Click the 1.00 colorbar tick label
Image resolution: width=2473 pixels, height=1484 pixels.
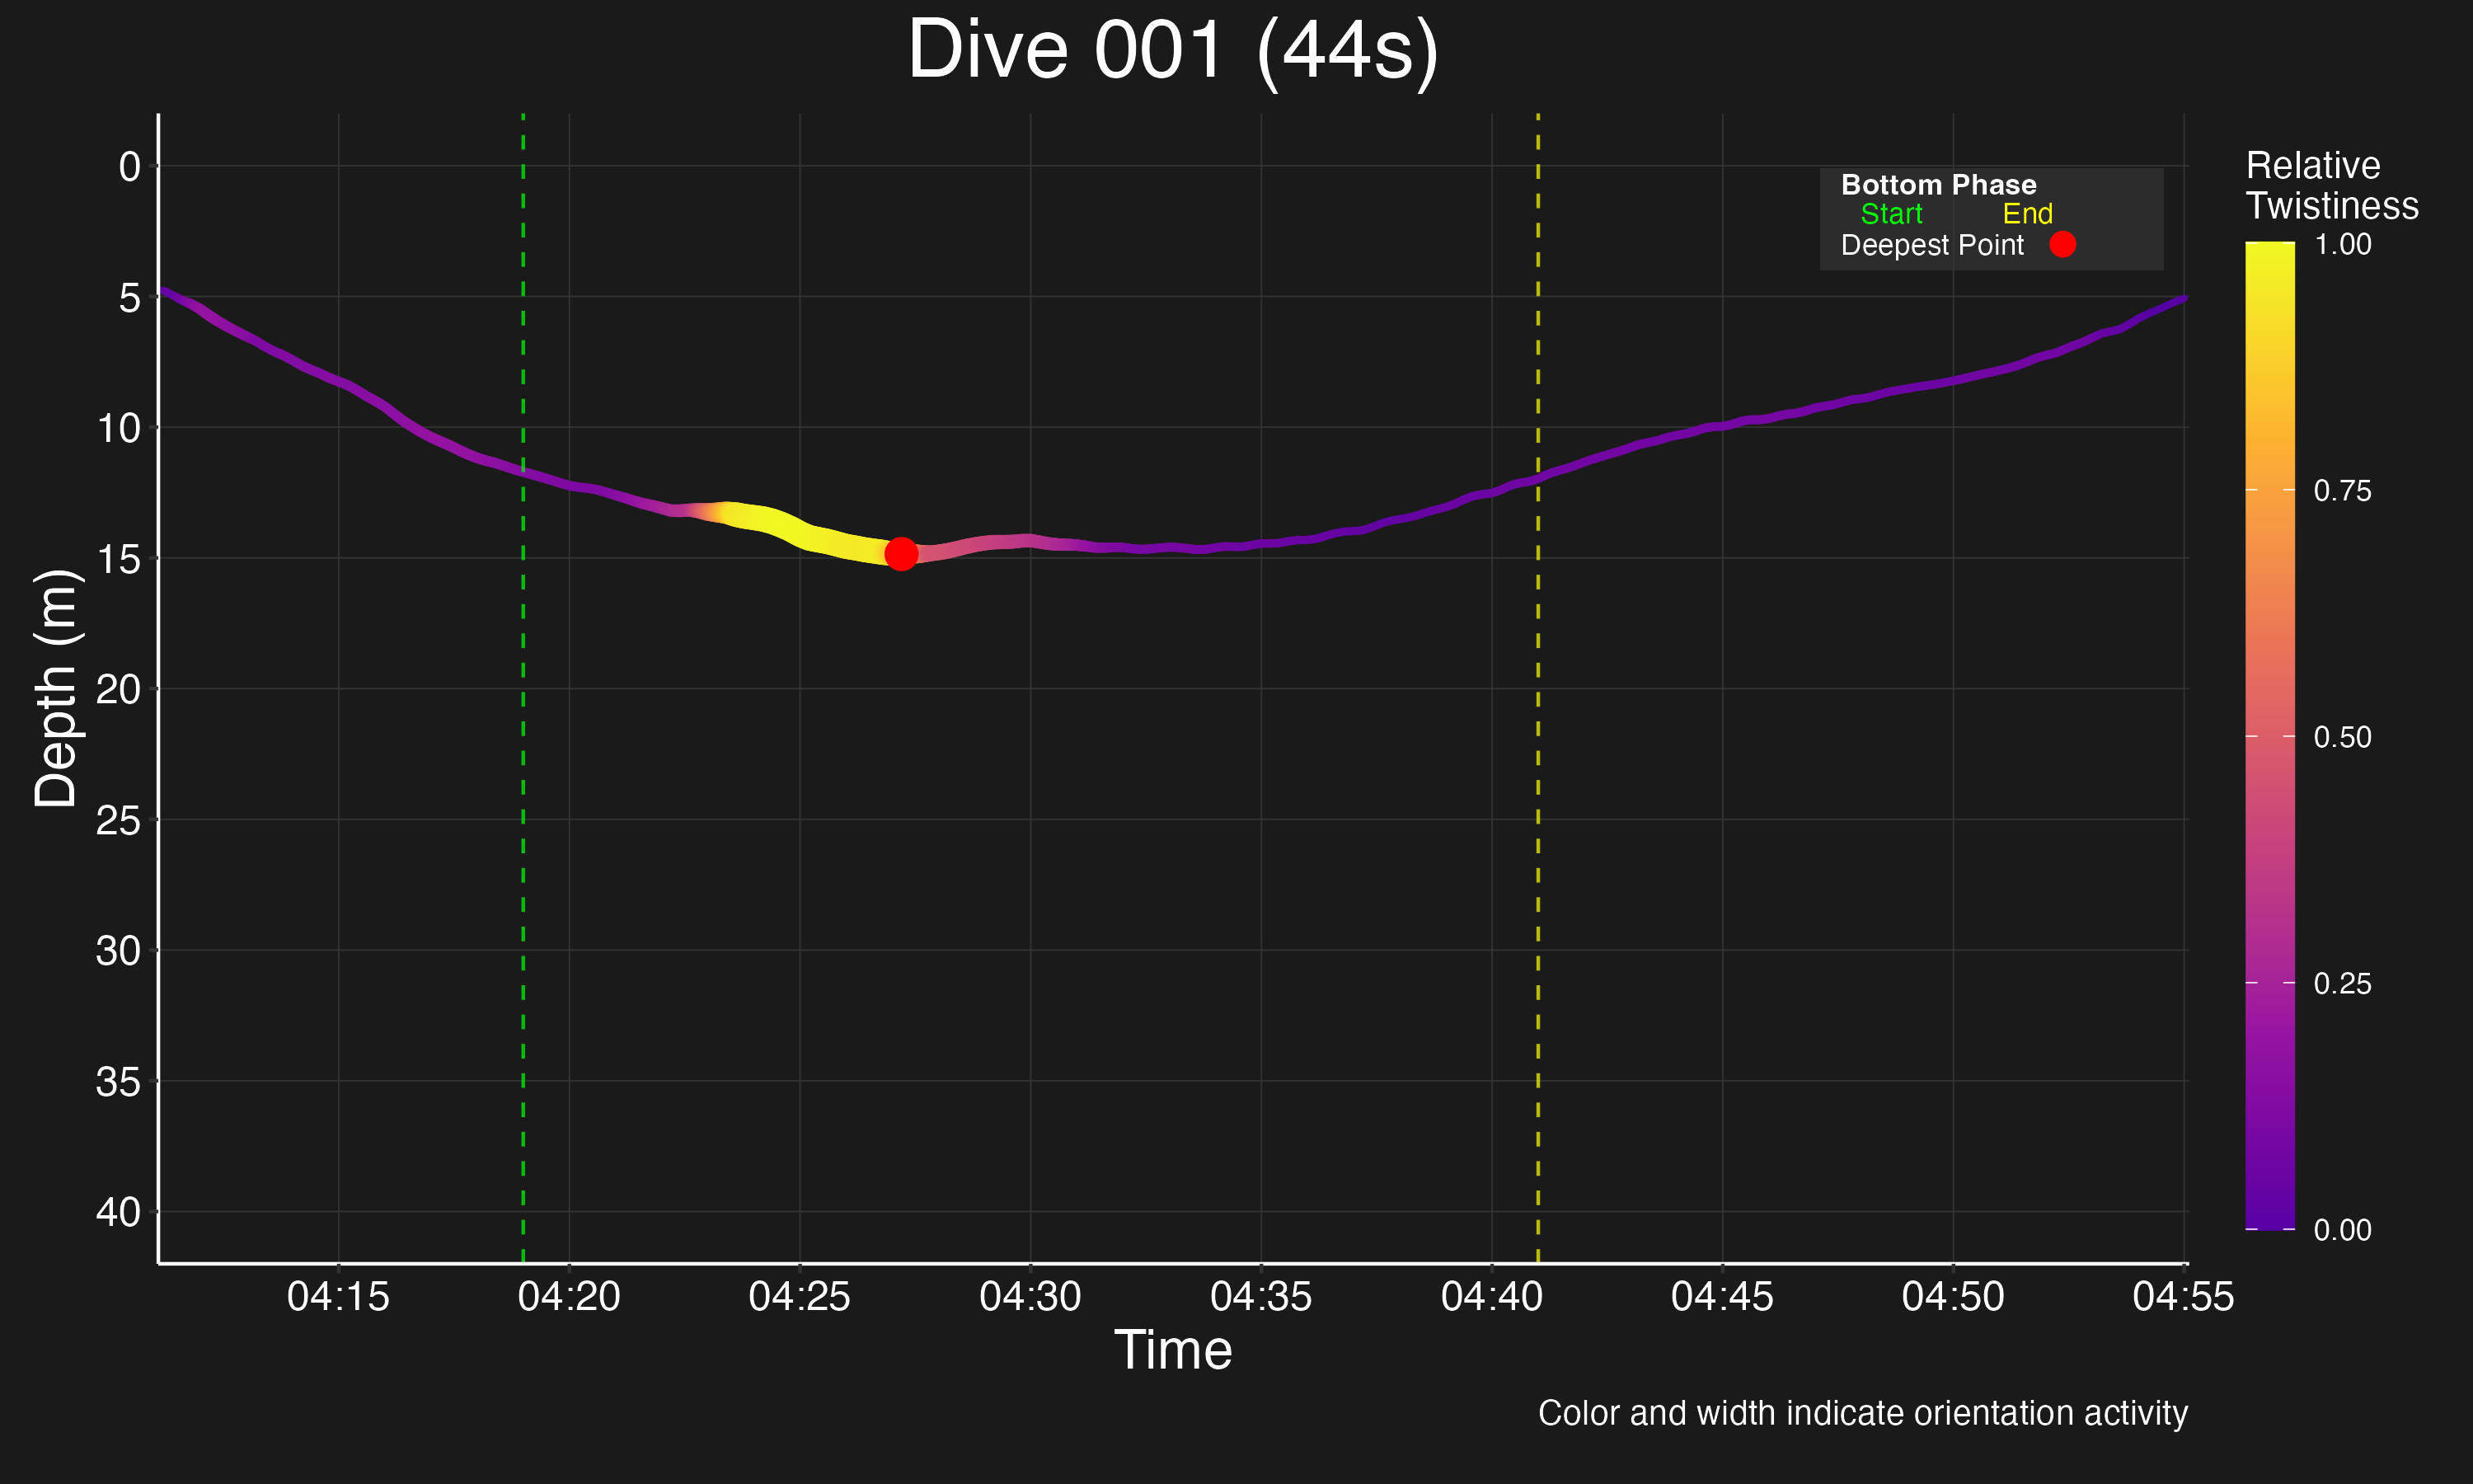click(2342, 244)
